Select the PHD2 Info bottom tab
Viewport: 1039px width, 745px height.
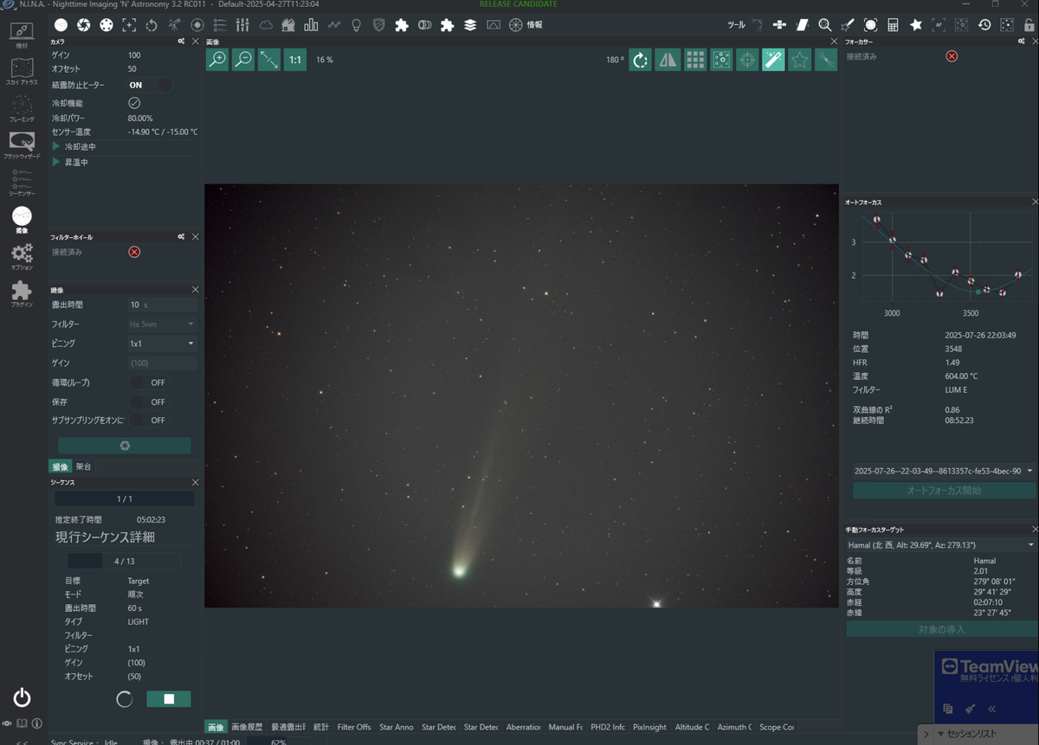pyautogui.click(x=608, y=727)
